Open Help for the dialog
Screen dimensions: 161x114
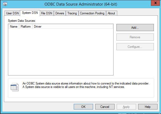[x=148, y=107]
